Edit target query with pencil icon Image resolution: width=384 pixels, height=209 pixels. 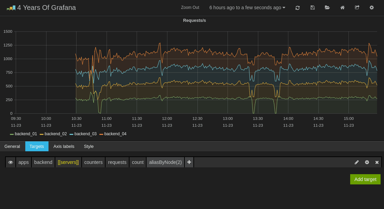pos(357,162)
